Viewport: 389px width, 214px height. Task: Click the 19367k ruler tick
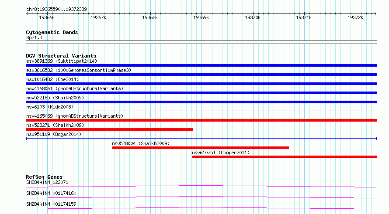(x=98, y=17)
